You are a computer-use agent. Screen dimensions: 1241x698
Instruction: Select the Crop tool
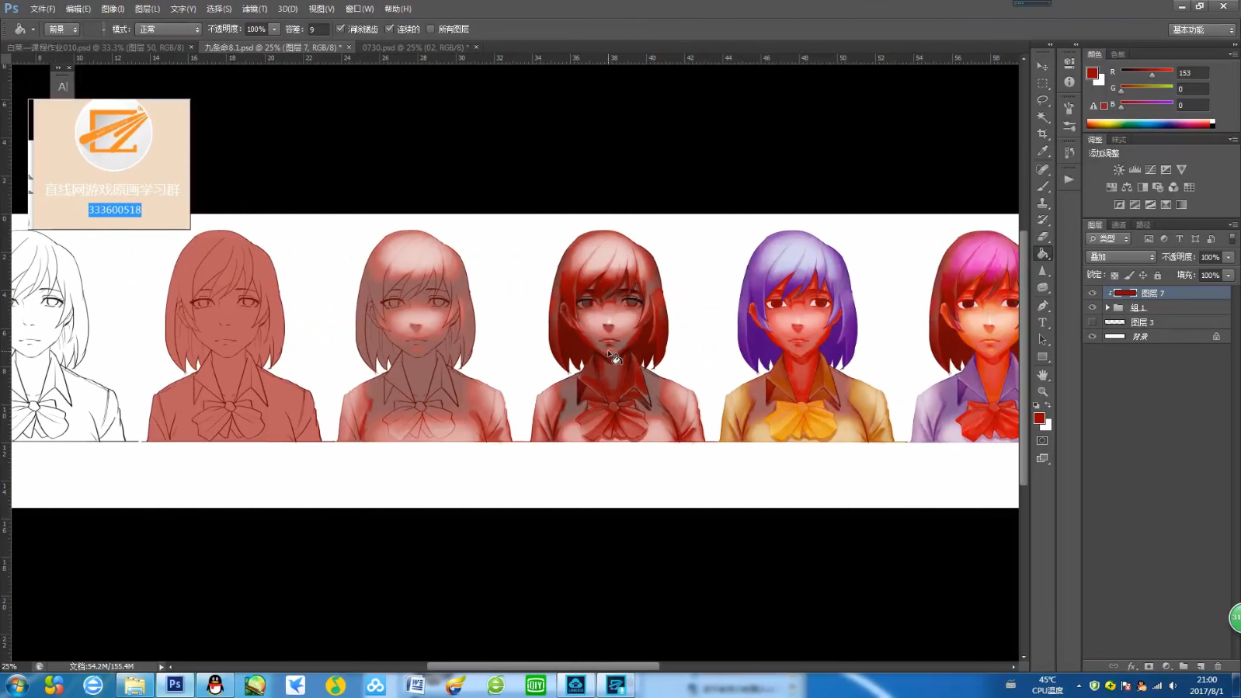tap(1043, 134)
